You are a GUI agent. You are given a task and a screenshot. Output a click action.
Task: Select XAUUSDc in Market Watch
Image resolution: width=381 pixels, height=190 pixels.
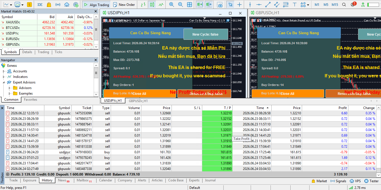tap(47, 22)
